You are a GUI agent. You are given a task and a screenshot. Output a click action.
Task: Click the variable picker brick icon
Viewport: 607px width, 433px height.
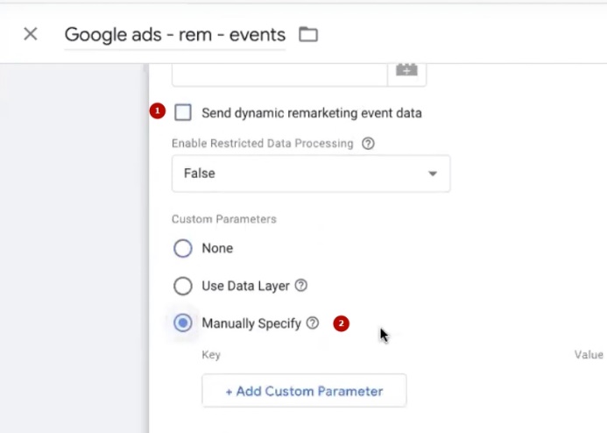tap(406, 70)
